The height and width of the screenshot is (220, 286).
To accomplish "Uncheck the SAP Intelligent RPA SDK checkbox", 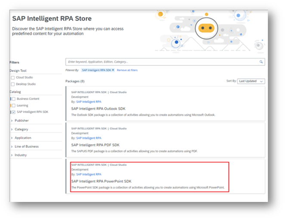I will pyautogui.click(x=13, y=112).
